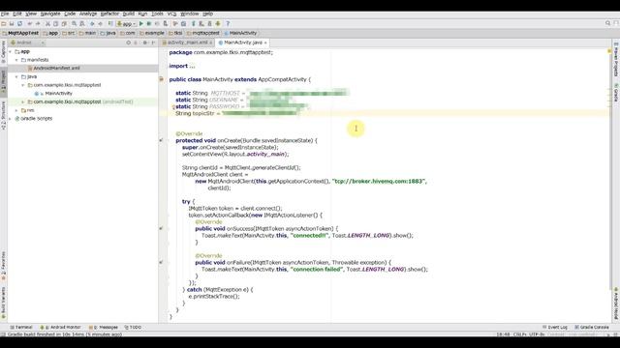
Task: Collapse the app module tree node
Action: click(11, 51)
